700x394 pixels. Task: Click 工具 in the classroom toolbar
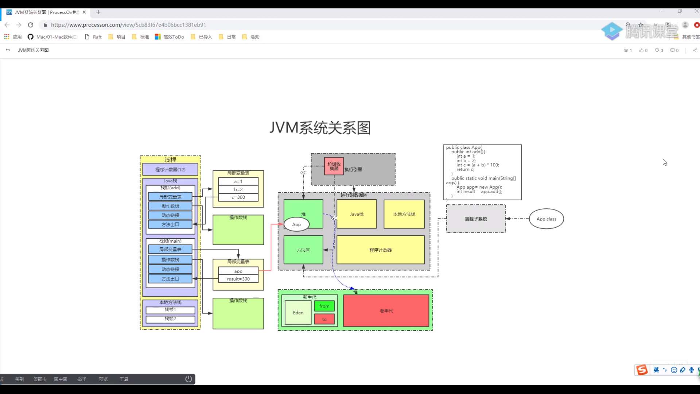[x=124, y=379]
